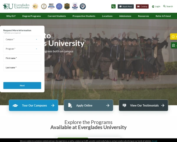Click the Everglades University logo
177x142 pixels.
[16, 6]
